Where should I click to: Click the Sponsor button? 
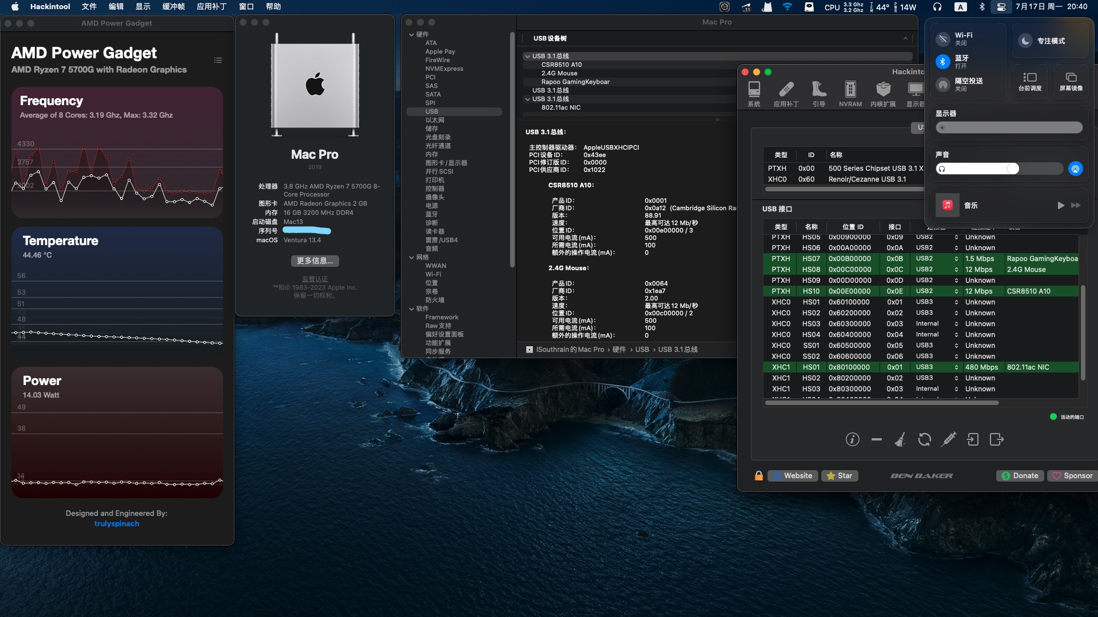click(1073, 475)
